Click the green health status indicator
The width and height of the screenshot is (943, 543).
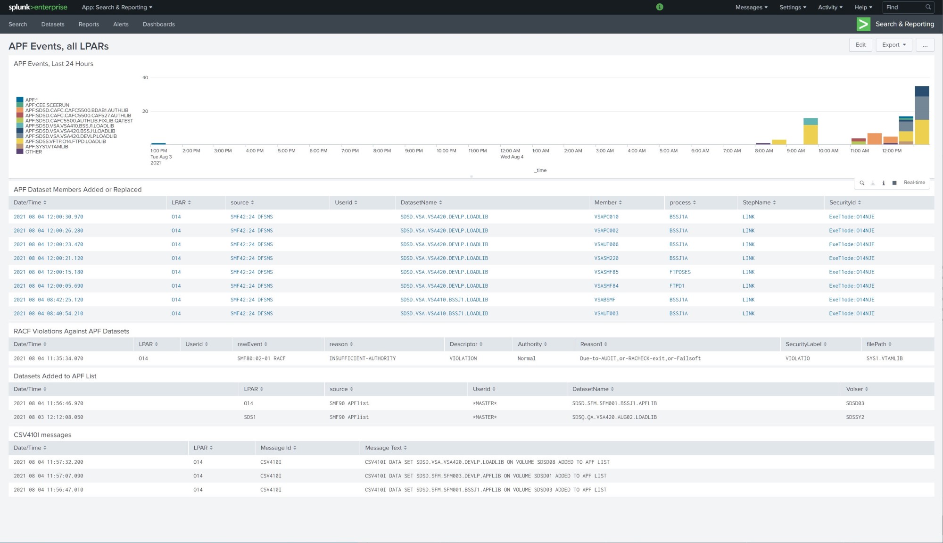coord(660,7)
